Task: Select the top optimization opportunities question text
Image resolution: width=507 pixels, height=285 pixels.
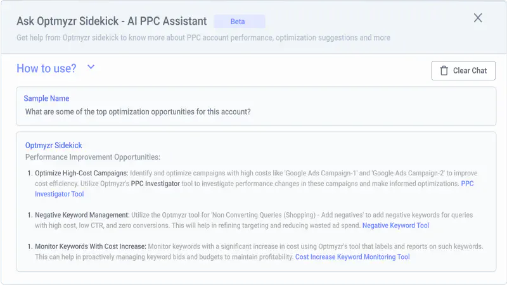Action: pos(138,112)
